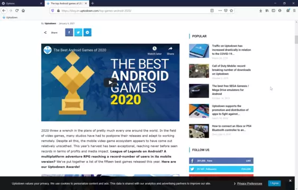This screenshot has width=298, height=190.
Task: Open the Firefox account icon
Action: point(280,11)
